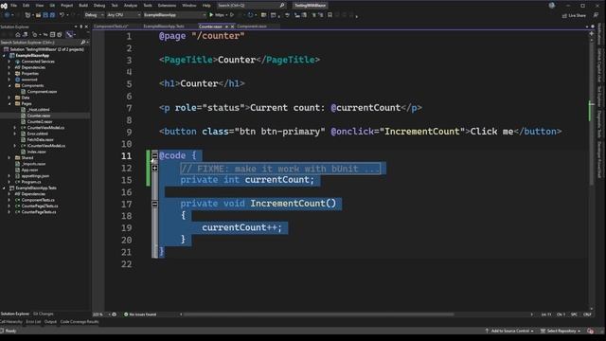The image size is (606, 341).
Task: Open the Error List tab
Action: (x=33, y=322)
